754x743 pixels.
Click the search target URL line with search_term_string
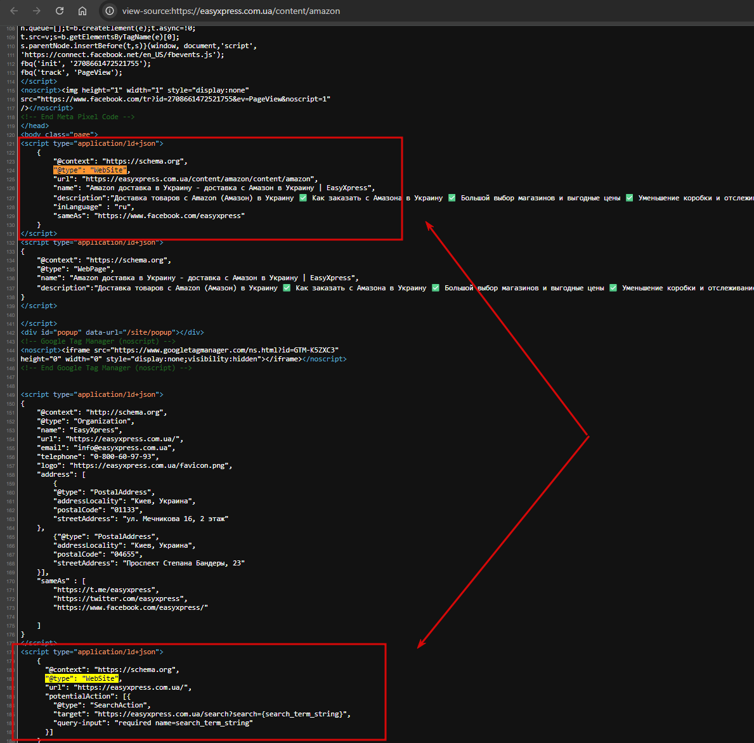[x=202, y=714]
